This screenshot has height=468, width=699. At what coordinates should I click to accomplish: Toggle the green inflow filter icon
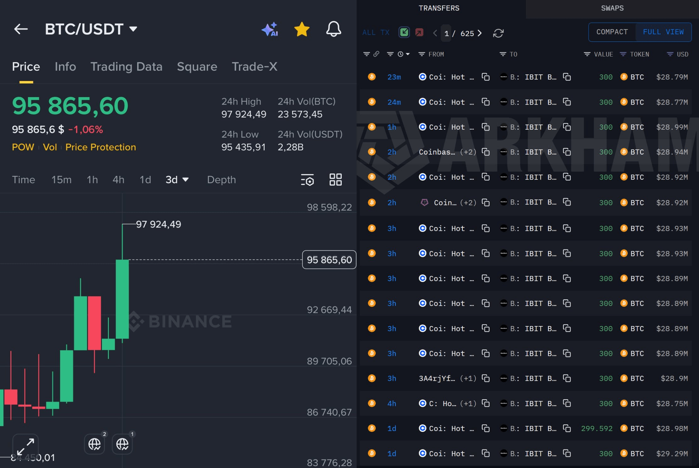[404, 32]
